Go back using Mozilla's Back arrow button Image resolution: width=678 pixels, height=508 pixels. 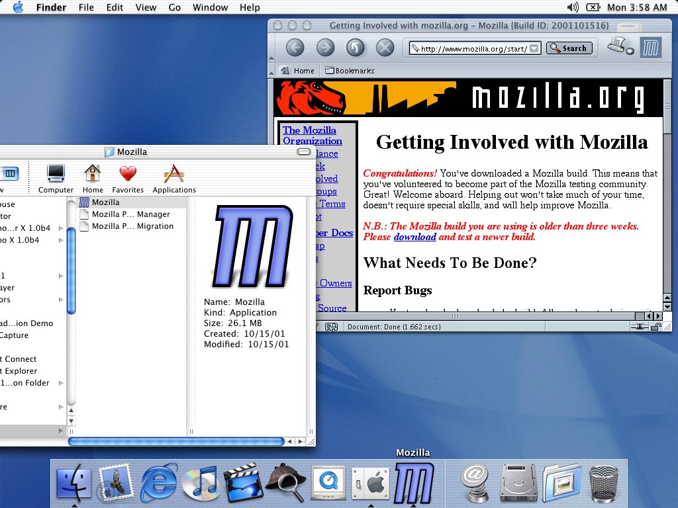click(295, 48)
